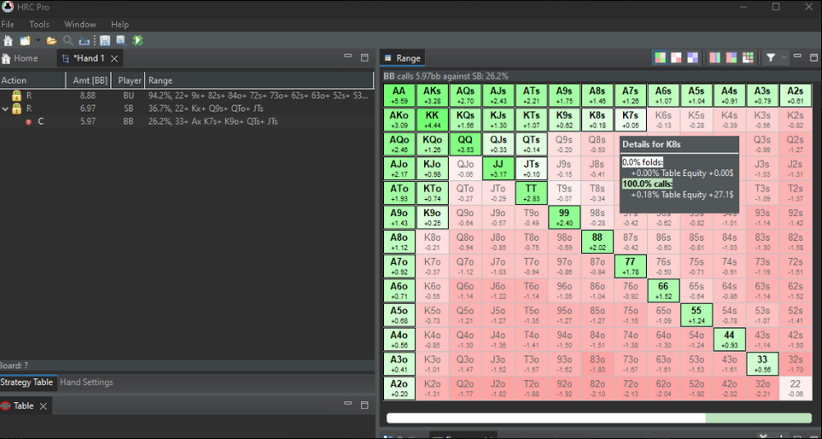Run calculation with the green play icon
Viewport: 822px width, 439px height.
[x=137, y=40]
